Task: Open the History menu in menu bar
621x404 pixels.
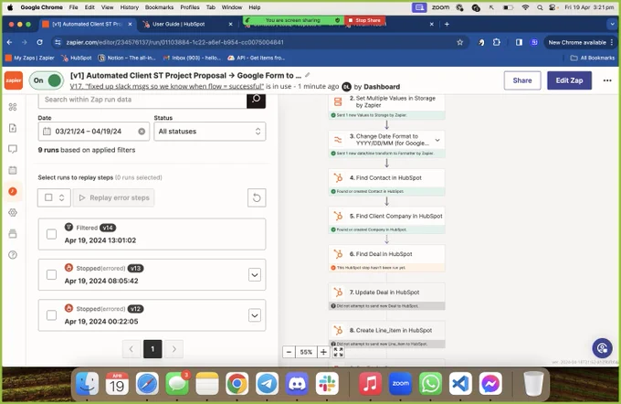Action: pos(129,7)
